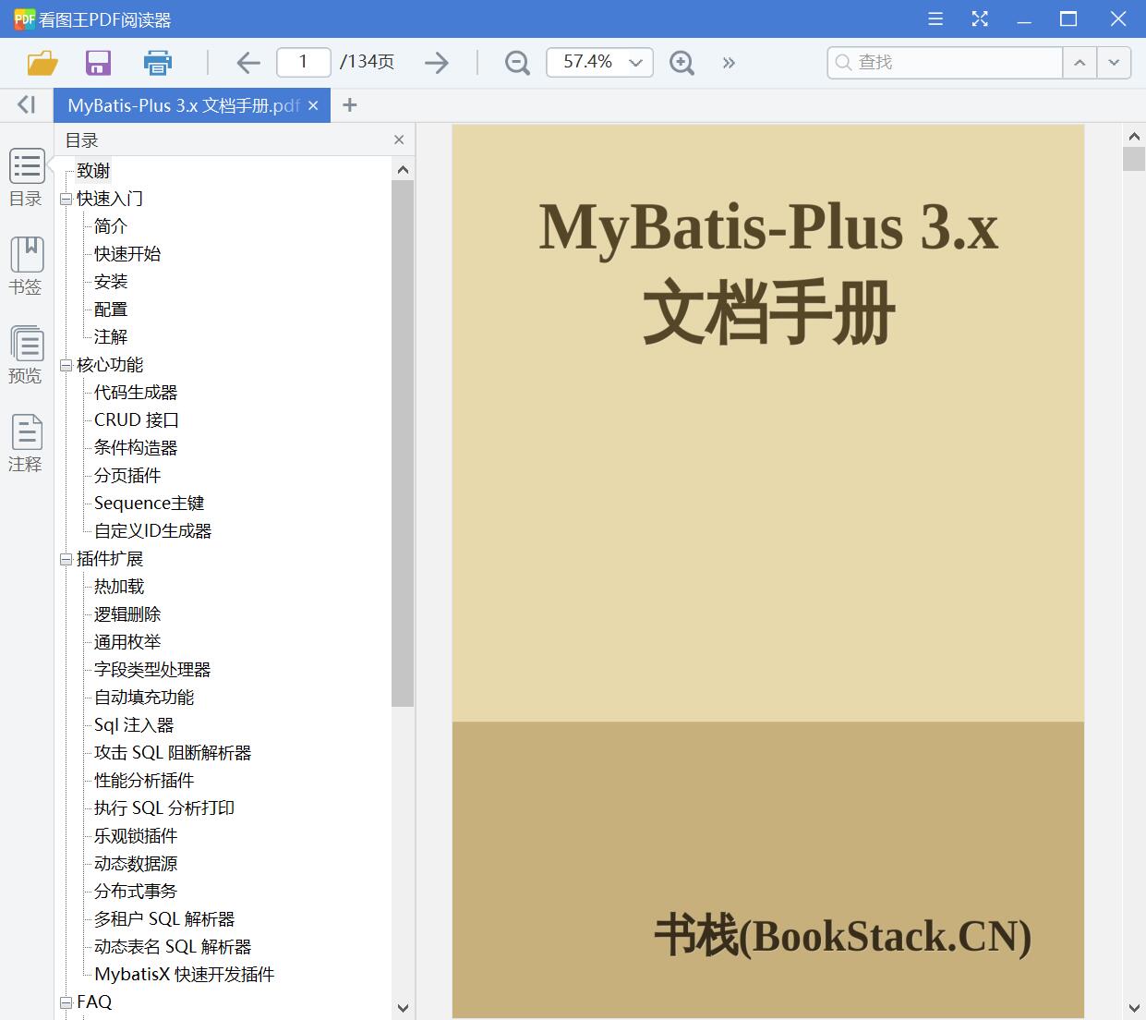
Task: Open the hamburger menu in the title bar
Action: tap(935, 18)
